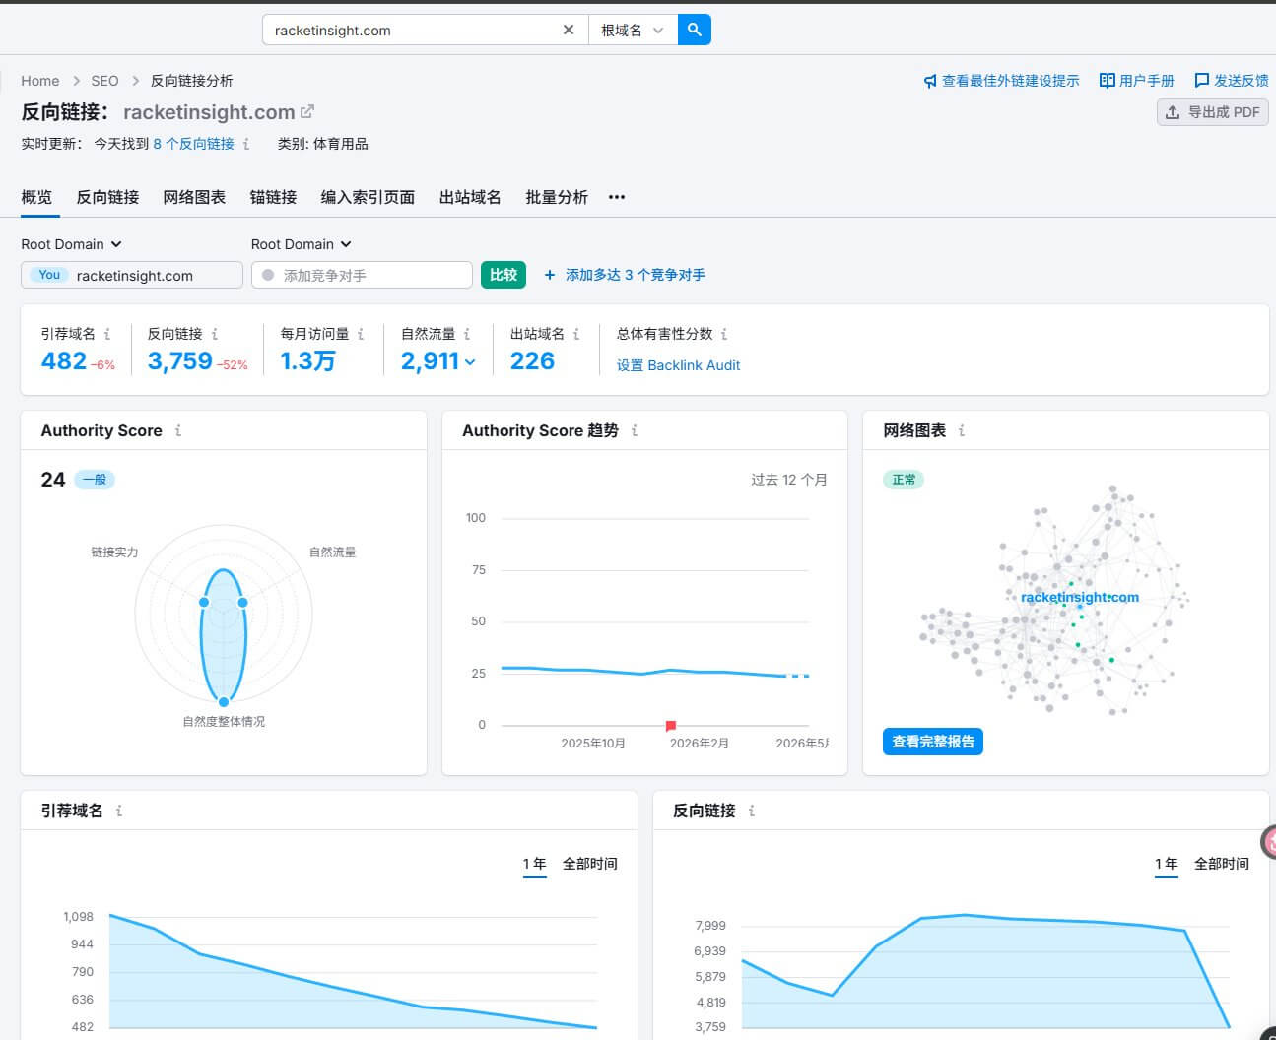Expand the 2,911 organic traffic dropdown

point(438,361)
